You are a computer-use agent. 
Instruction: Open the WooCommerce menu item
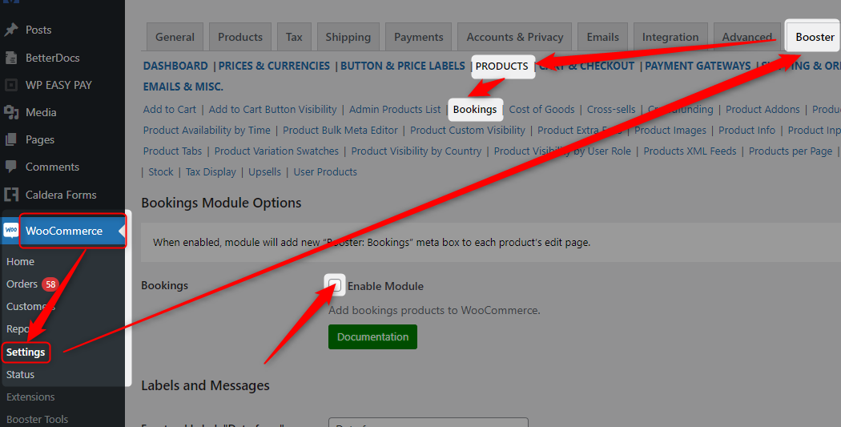tap(62, 231)
